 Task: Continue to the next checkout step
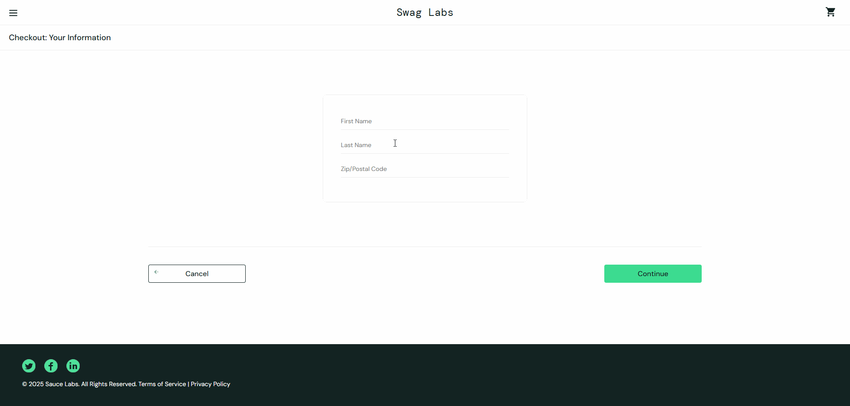653,274
